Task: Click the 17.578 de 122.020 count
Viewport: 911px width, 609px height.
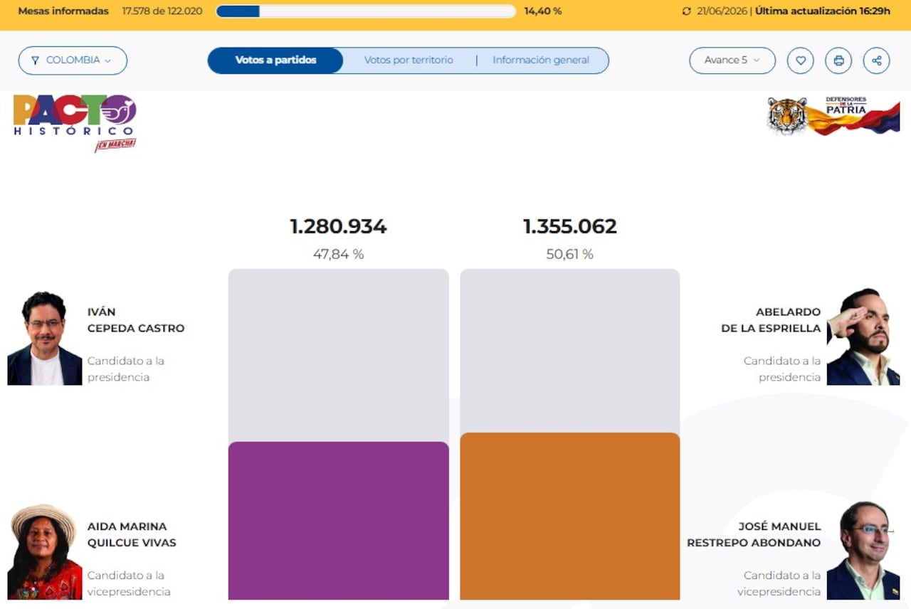Action: click(x=162, y=11)
